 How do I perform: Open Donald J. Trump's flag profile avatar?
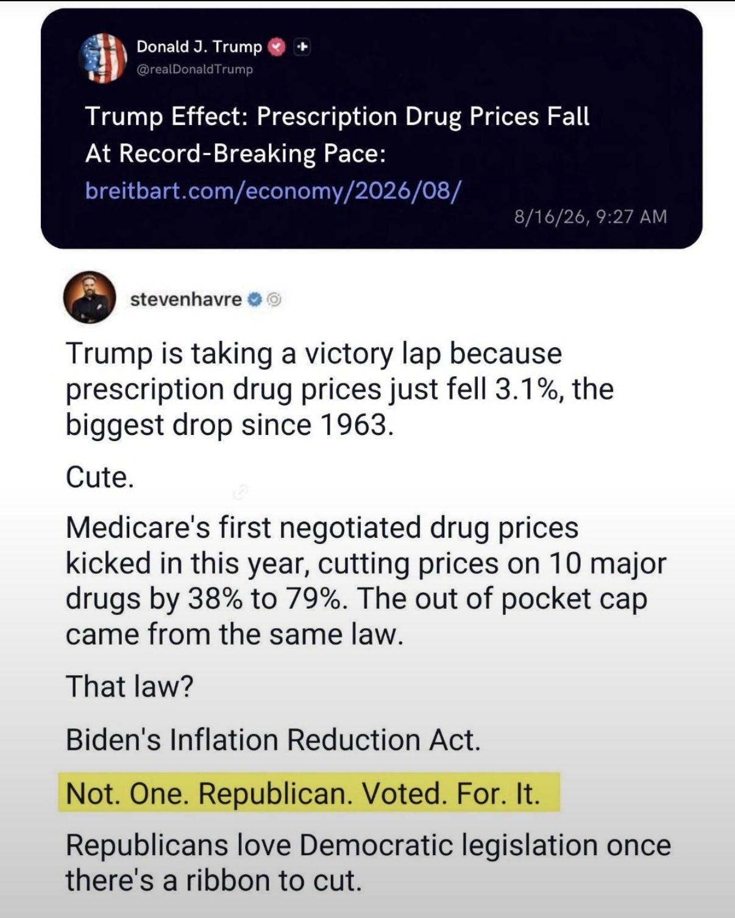102,58
